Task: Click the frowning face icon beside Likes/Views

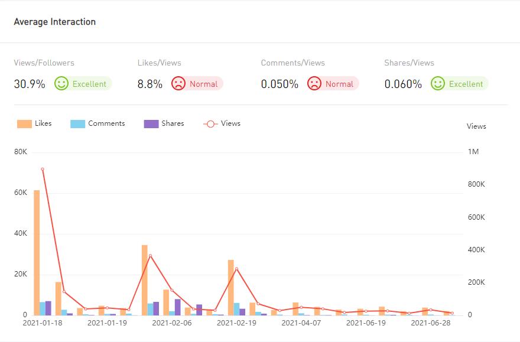Action: [178, 84]
